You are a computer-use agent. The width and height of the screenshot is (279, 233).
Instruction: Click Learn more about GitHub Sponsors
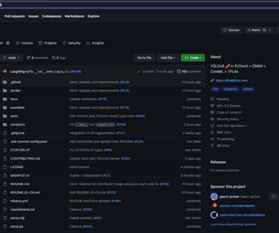pos(233,224)
